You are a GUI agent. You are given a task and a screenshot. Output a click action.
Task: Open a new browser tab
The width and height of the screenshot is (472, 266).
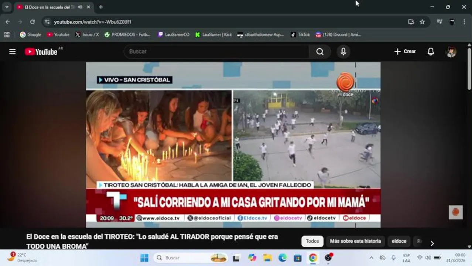(x=101, y=7)
